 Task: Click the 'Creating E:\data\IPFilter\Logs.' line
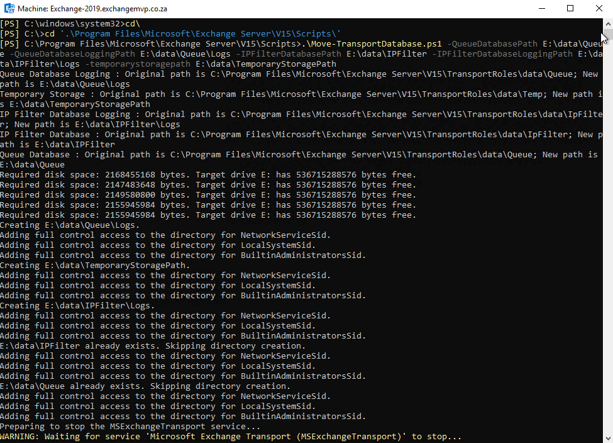77,306
